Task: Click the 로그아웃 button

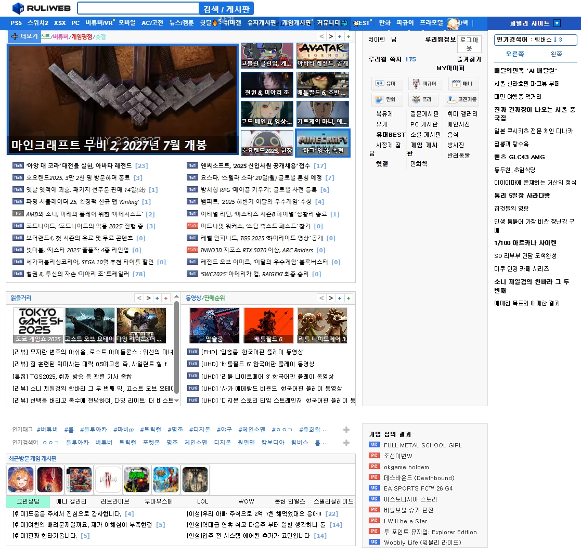Action: (x=469, y=44)
